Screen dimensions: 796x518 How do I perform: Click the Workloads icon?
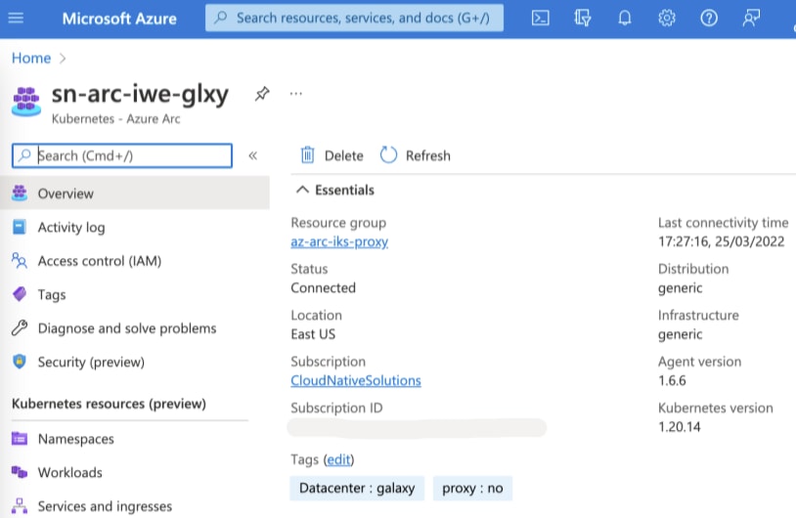pyautogui.click(x=20, y=472)
